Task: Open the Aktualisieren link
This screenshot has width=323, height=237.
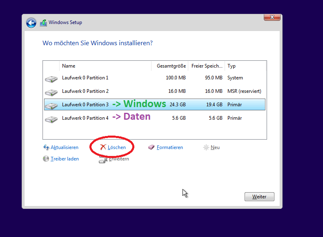Action: (65, 147)
